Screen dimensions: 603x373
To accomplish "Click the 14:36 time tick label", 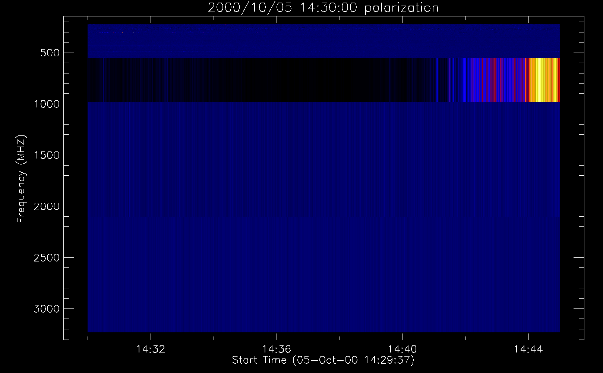I will pyautogui.click(x=277, y=350).
